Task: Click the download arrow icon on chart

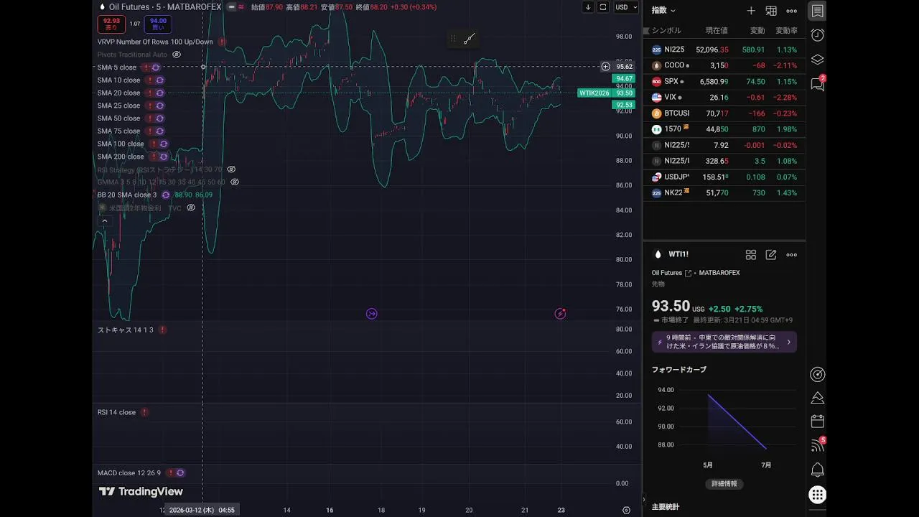Action: click(588, 7)
